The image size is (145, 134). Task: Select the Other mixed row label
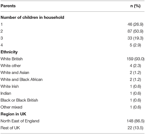[11, 107]
